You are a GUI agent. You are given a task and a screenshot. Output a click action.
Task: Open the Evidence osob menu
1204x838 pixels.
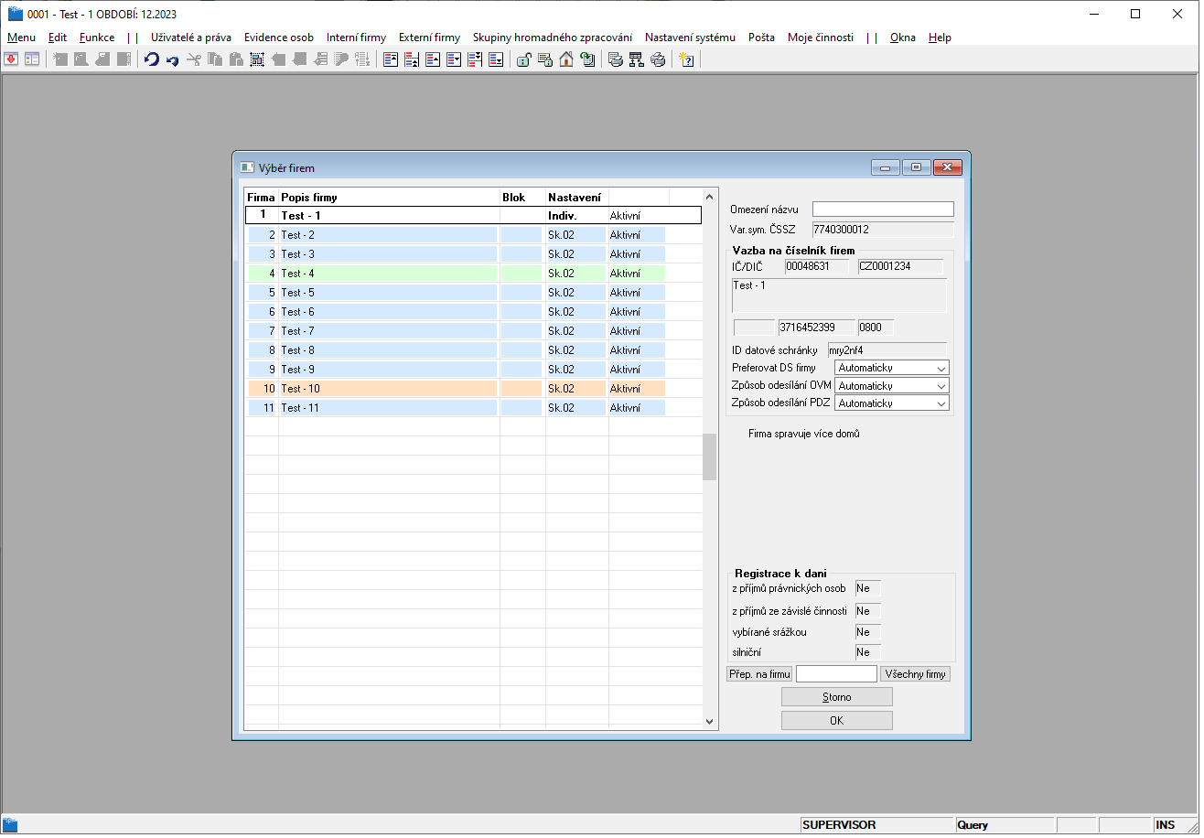[279, 38]
